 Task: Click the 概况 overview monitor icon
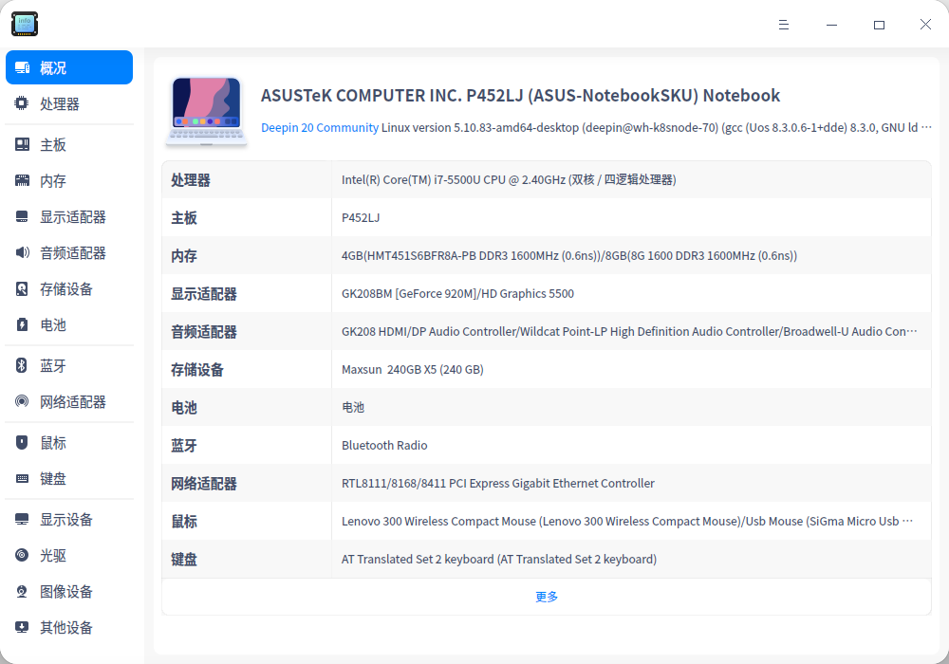click(23, 67)
